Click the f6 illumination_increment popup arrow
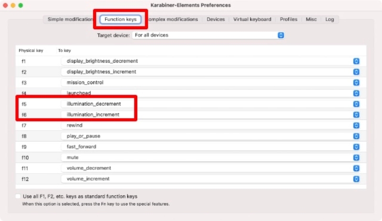382x221 pixels. (x=356, y=115)
